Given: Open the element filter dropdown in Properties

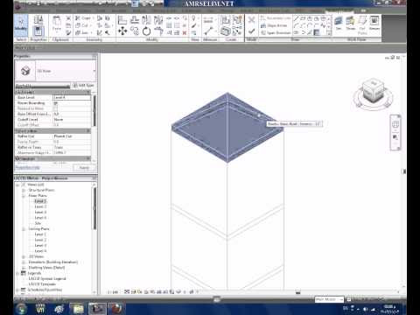Looking at the screenshot, I should coord(43,86).
